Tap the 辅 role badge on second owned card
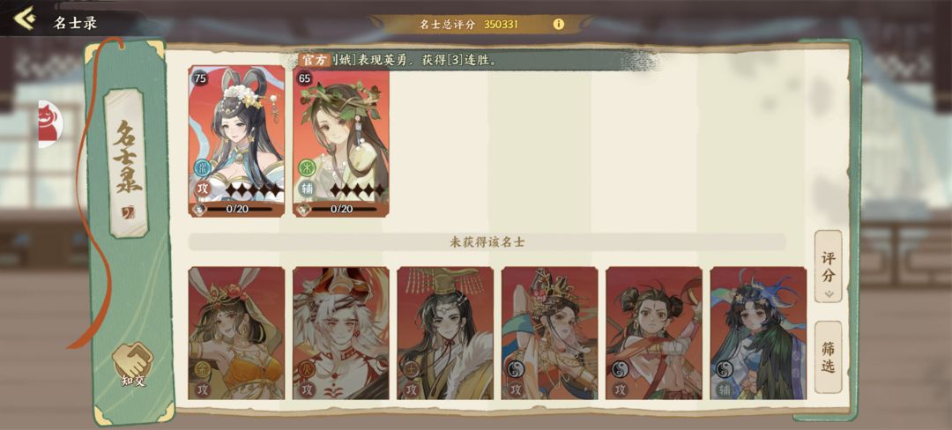Viewport: 952px width, 430px height. tap(307, 189)
